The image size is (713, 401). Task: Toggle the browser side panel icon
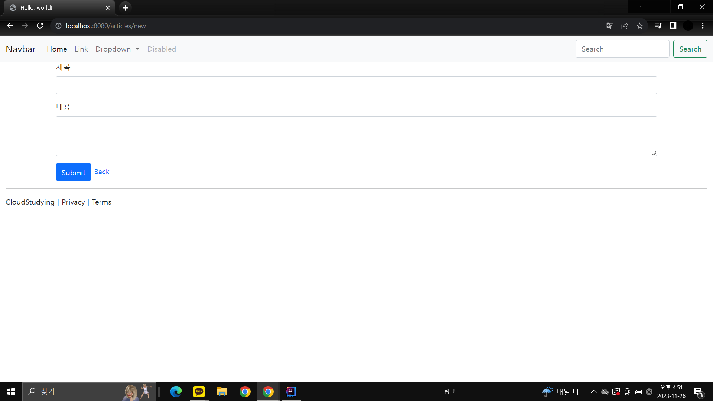coord(673,26)
